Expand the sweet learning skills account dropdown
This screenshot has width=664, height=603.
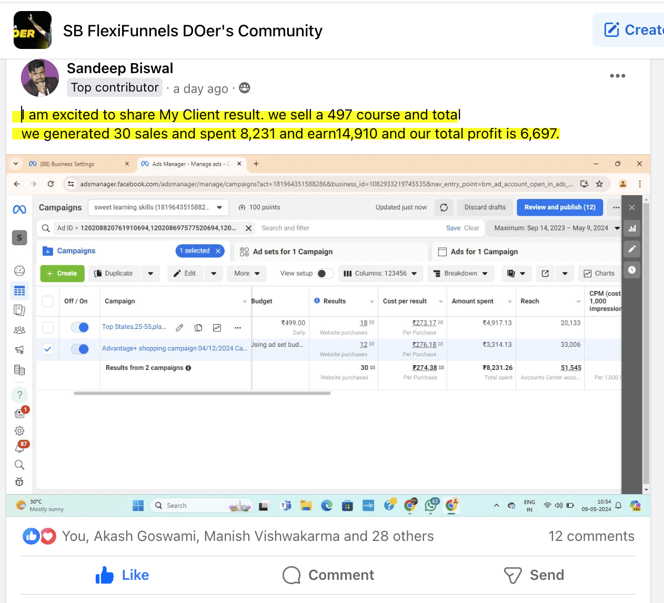click(158, 207)
